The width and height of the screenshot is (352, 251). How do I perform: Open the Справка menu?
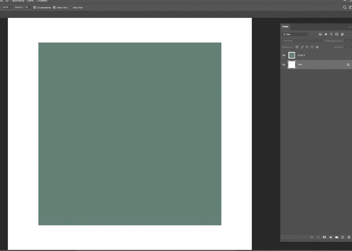pos(42,1)
